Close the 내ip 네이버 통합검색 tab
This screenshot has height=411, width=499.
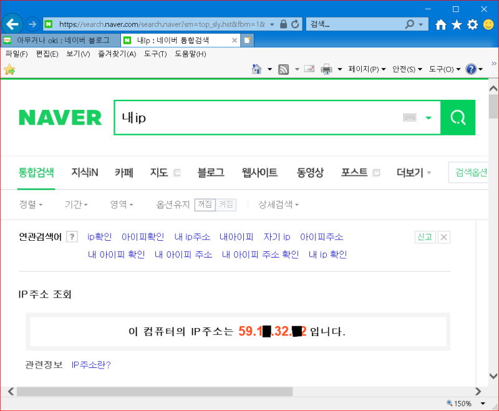235,41
